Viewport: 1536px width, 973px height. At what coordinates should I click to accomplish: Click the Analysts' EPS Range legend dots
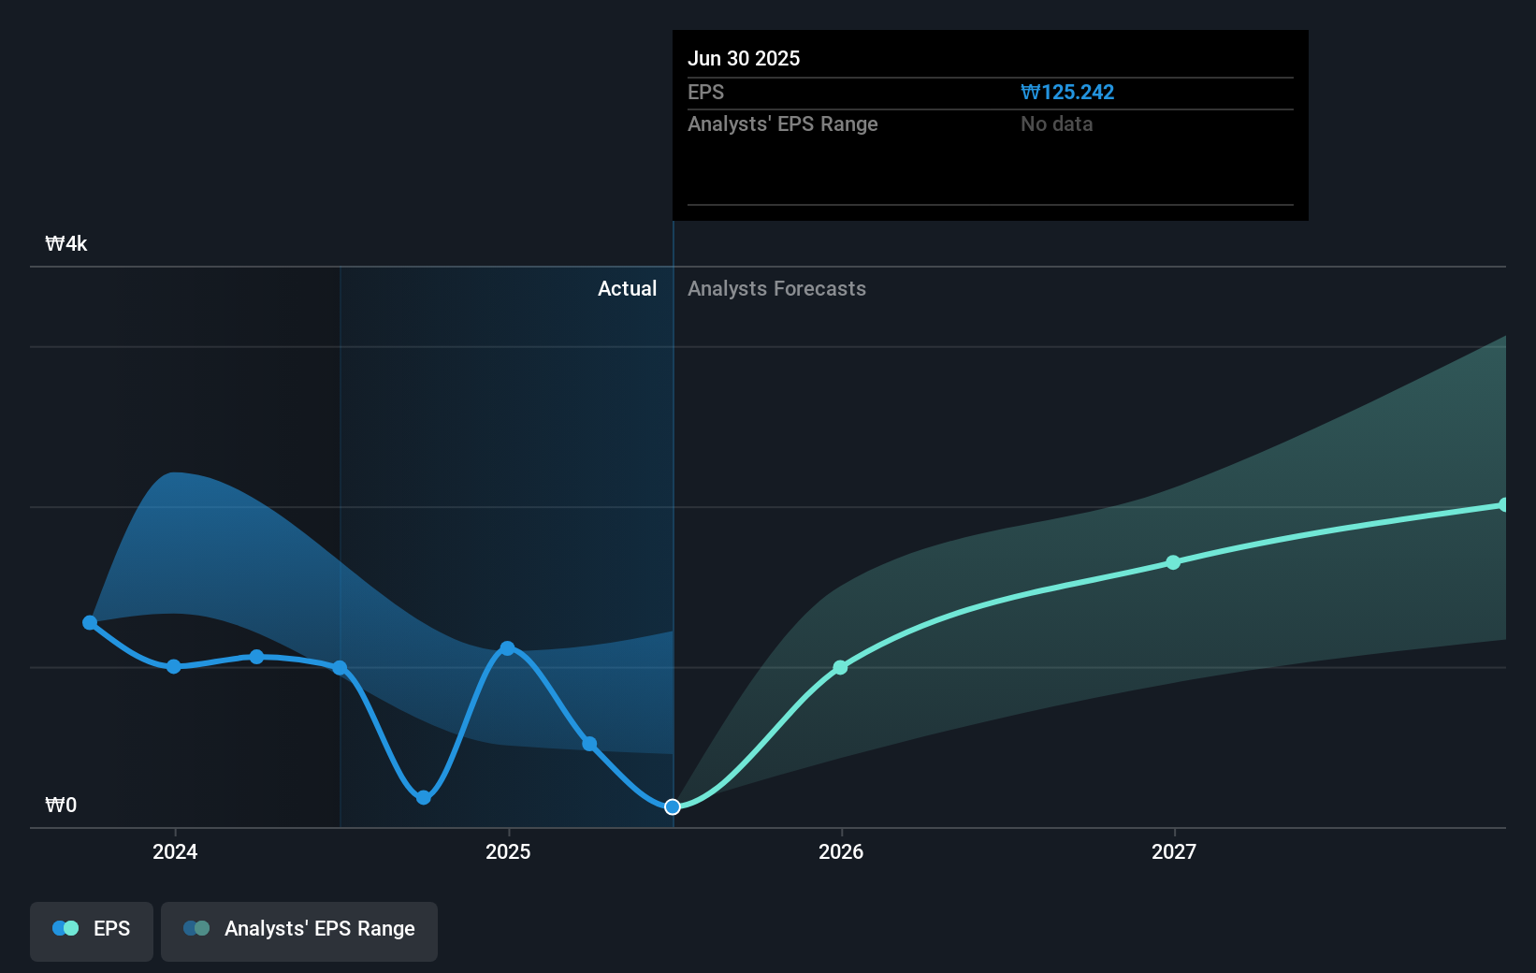point(196,927)
